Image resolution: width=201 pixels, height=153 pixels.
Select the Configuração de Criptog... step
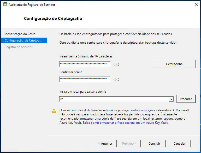pyautogui.click(x=24, y=40)
